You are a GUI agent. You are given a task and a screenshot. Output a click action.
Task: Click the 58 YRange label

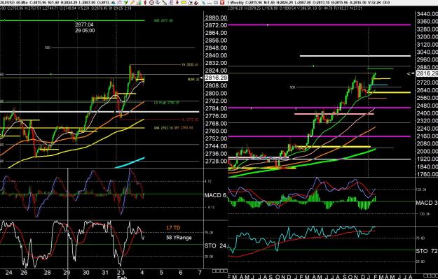coord(179,238)
